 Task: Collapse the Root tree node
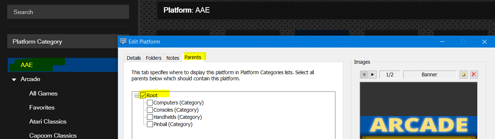pos(136,95)
